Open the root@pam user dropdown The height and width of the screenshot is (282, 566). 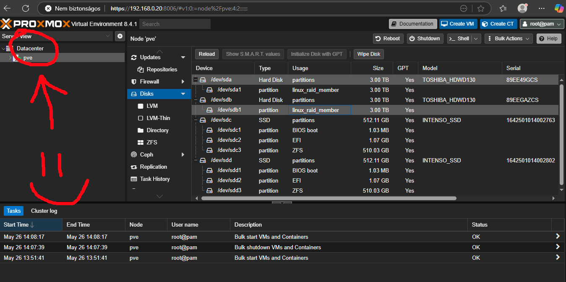click(x=542, y=24)
